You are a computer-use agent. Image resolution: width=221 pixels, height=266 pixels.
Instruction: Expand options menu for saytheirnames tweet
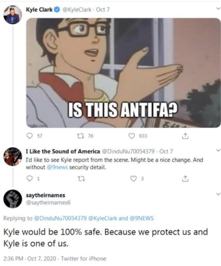click(218, 194)
